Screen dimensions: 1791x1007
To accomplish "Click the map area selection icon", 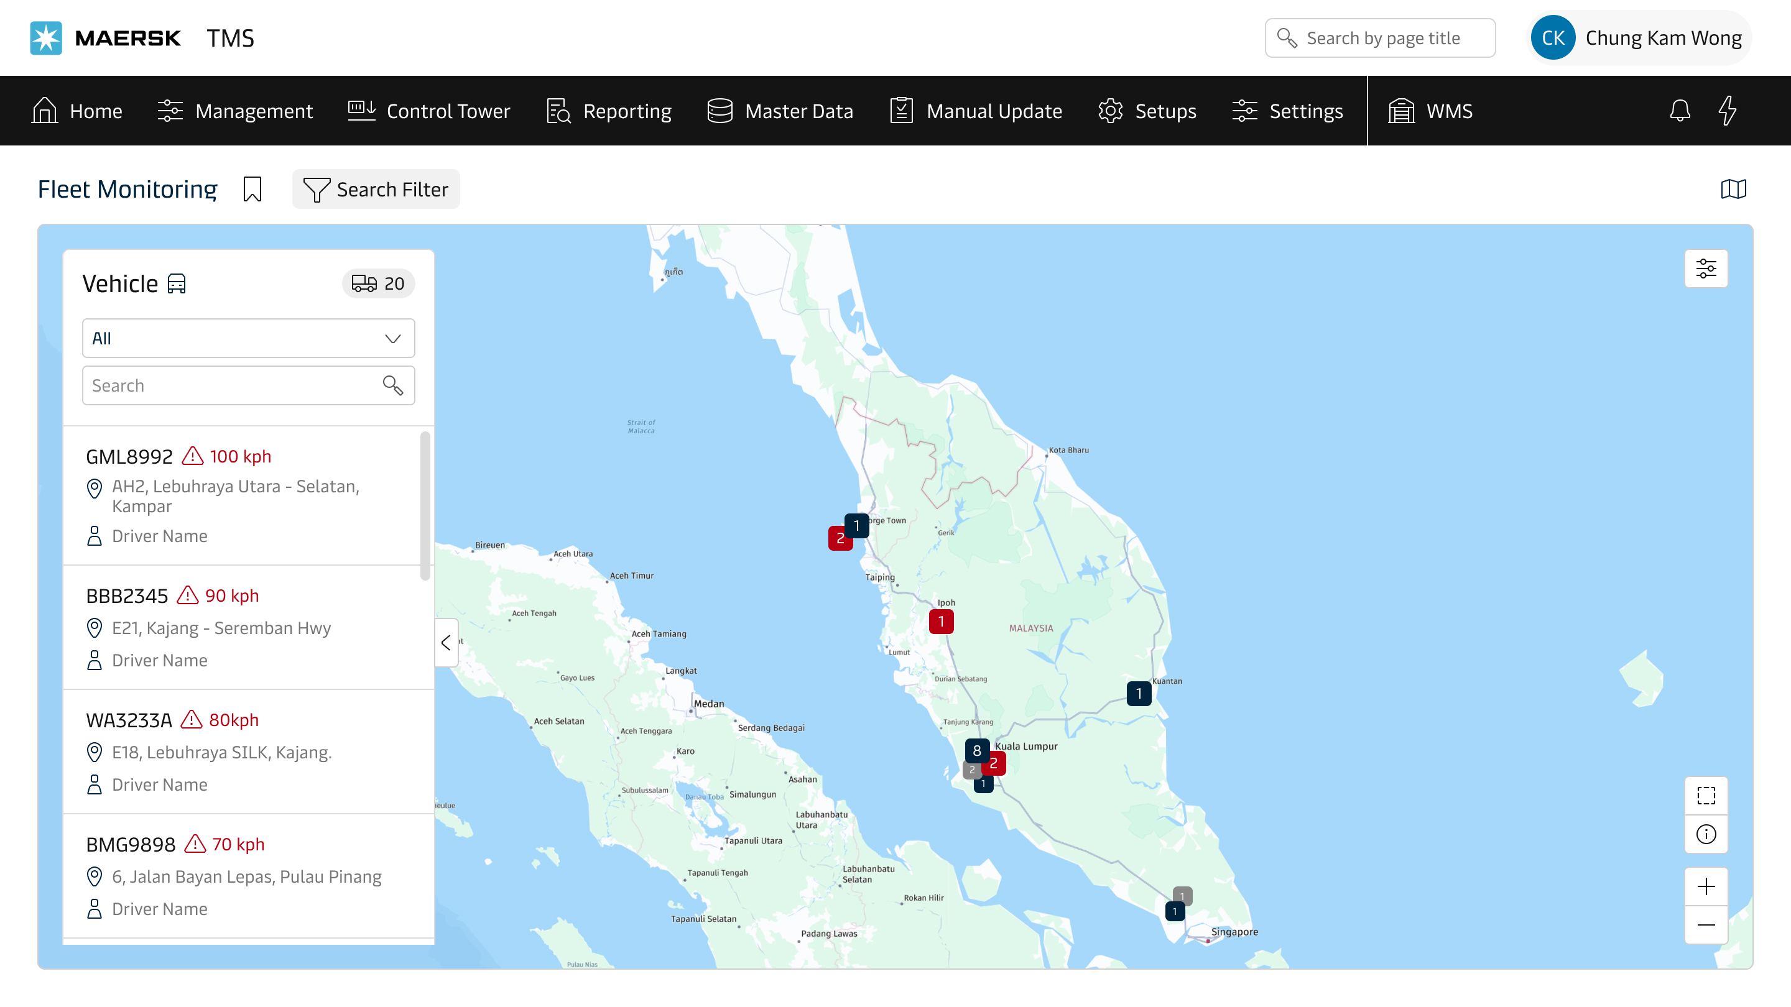I will pyautogui.click(x=1705, y=795).
